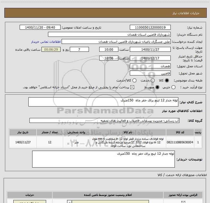The width and height of the screenshot is (210, 203).
Task: Click row number 1 cell
Action: point(198,142)
